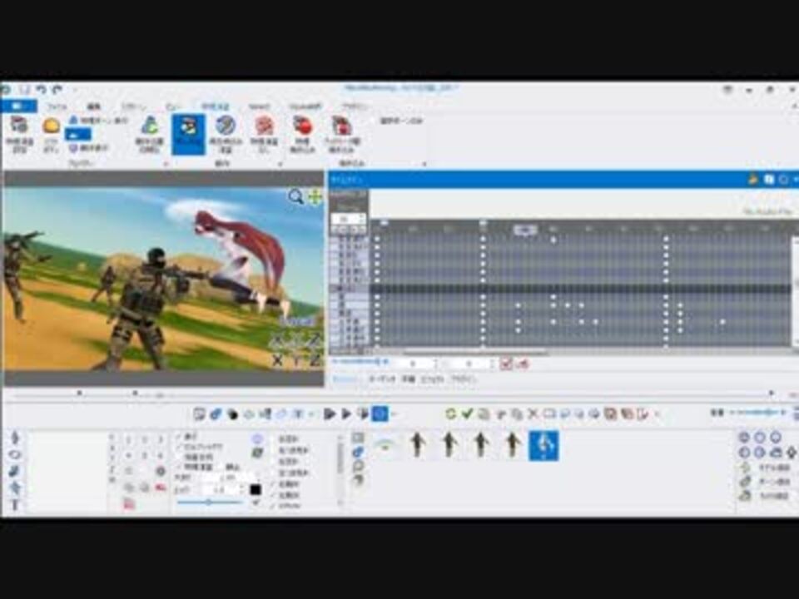Click the blue-highlighted loop button beside the play buttons
Viewport: 799px width, 599px height.
pos(380,413)
